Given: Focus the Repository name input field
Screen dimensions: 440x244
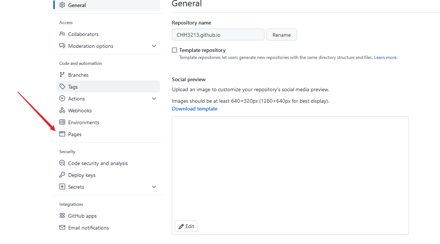Looking at the screenshot, I should (x=218, y=34).
